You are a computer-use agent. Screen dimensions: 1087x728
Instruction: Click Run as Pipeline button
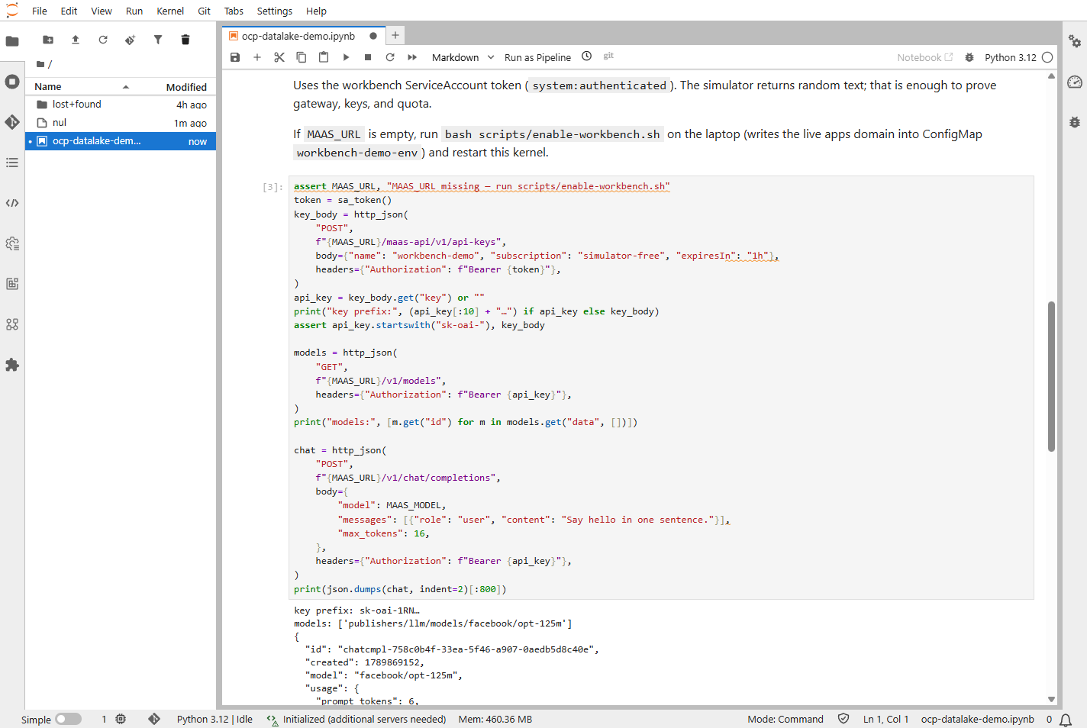coord(537,57)
